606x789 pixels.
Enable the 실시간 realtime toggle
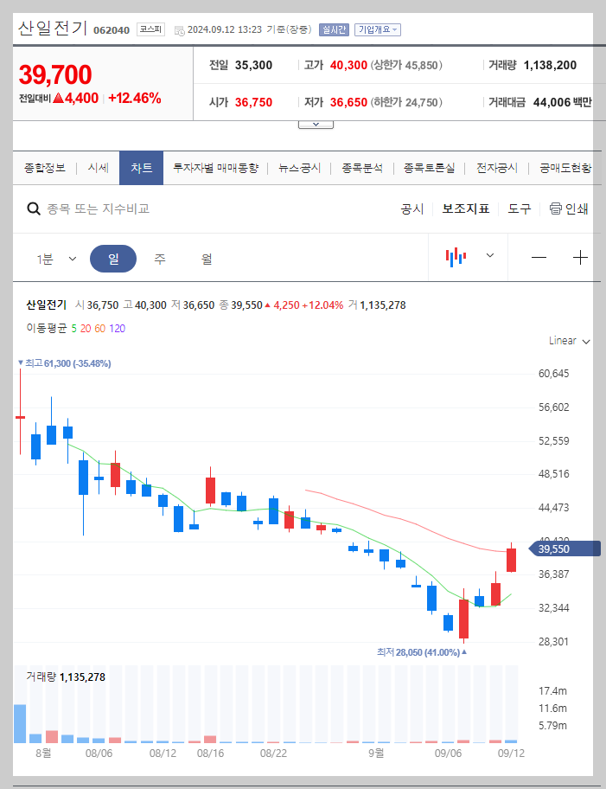tap(334, 29)
